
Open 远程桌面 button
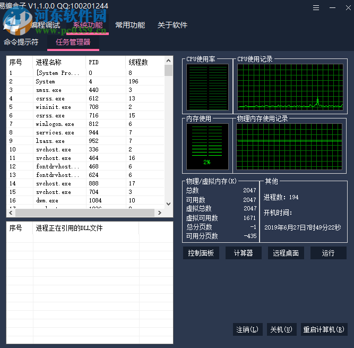coord(286,253)
